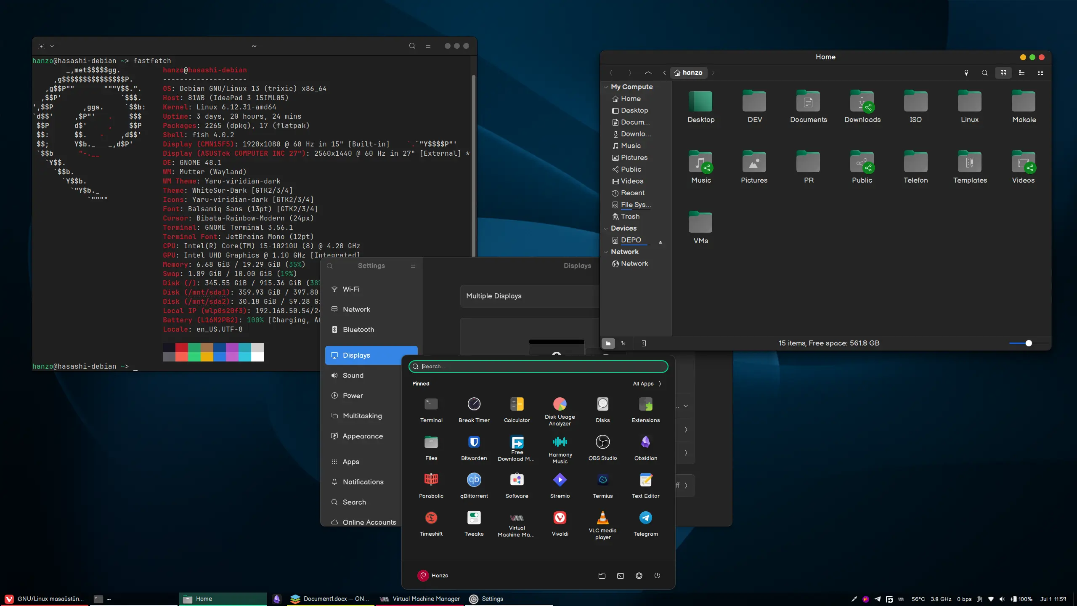Open the new-tab dropdown arrow in Terminal
Image resolution: width=1077 pixels, height=606 pixels.
[52, 46]
